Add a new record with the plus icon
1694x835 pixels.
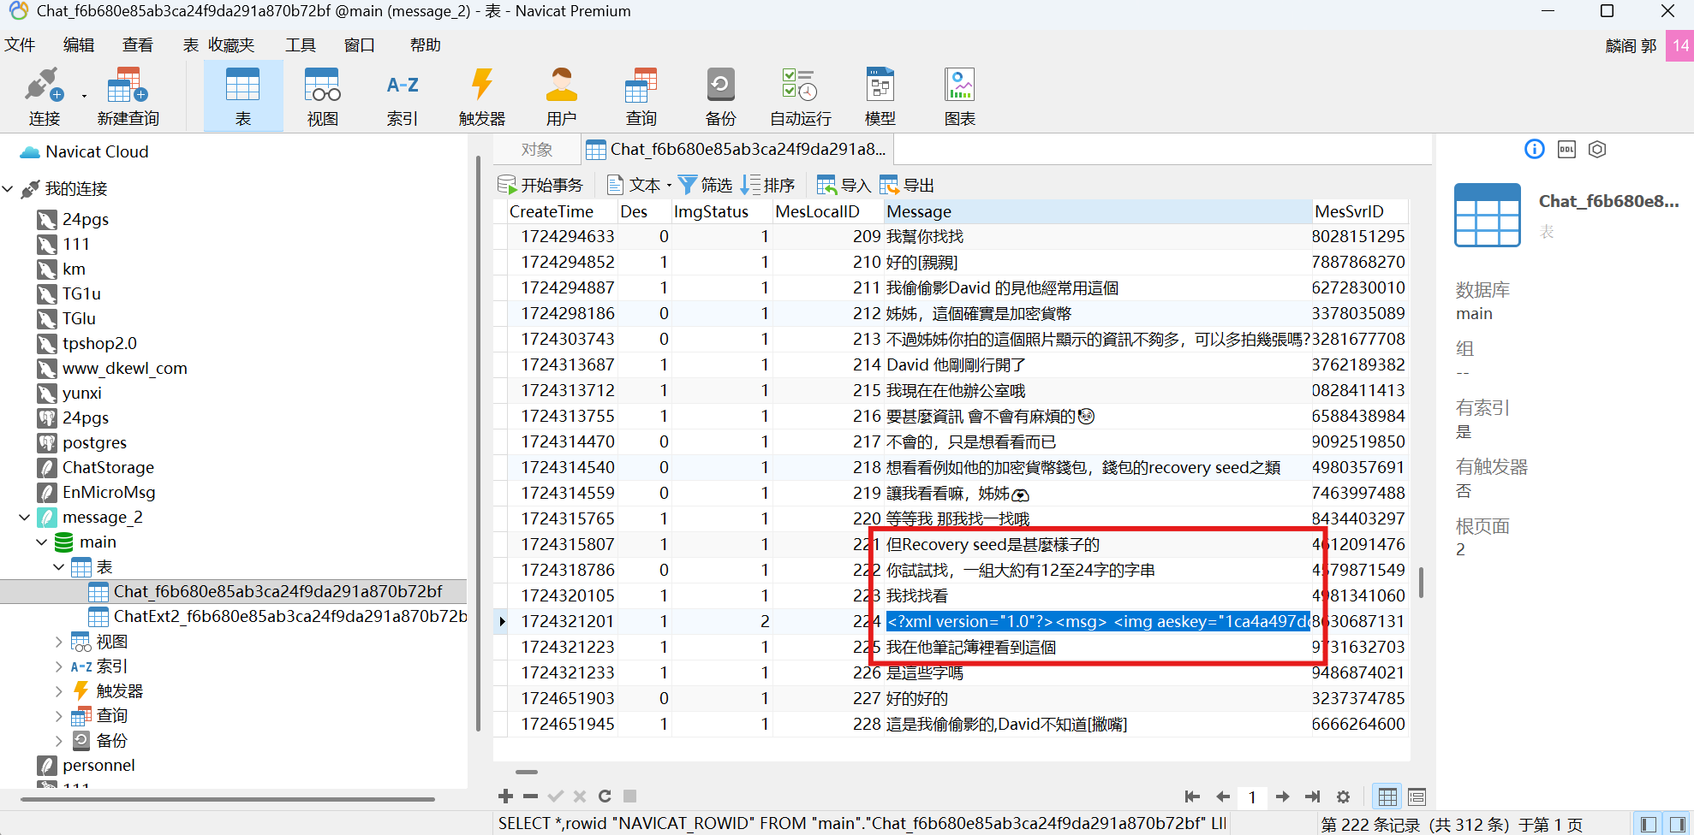tap(506, 797)
